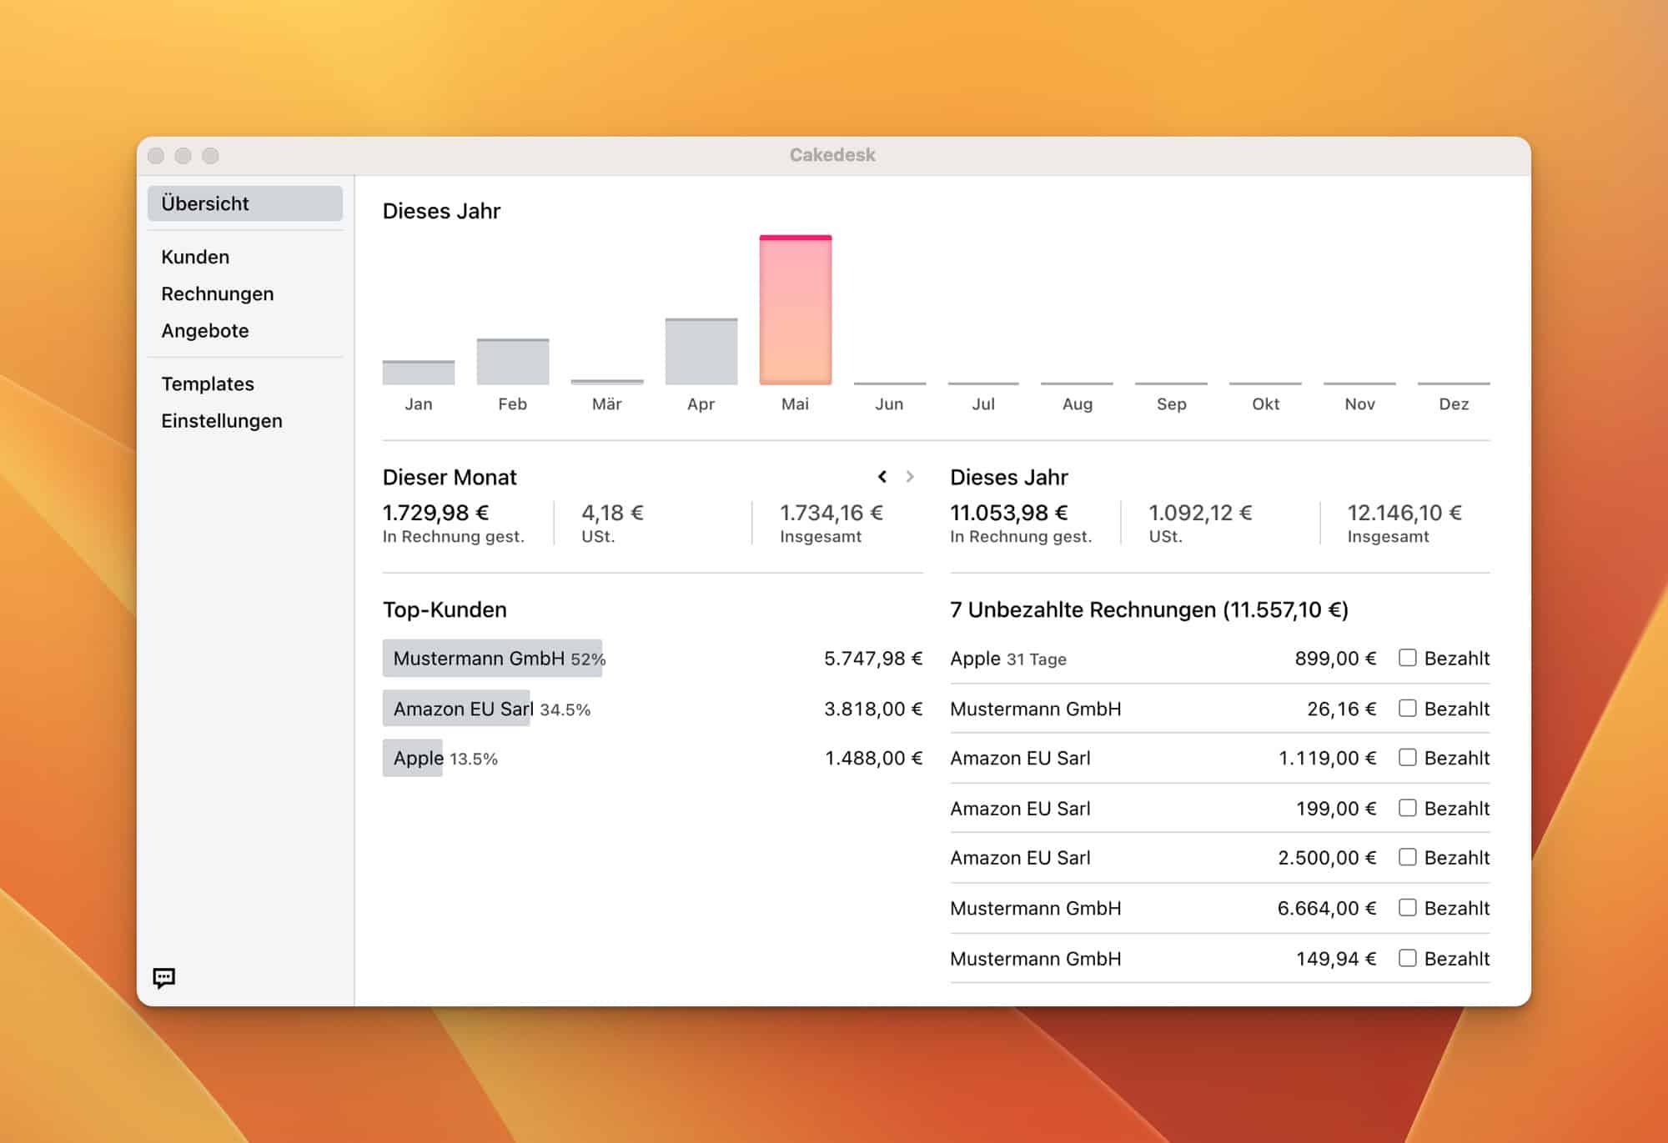
Task: Click Amazon EU Sarl top customer bar
Action: coord(456,709)
